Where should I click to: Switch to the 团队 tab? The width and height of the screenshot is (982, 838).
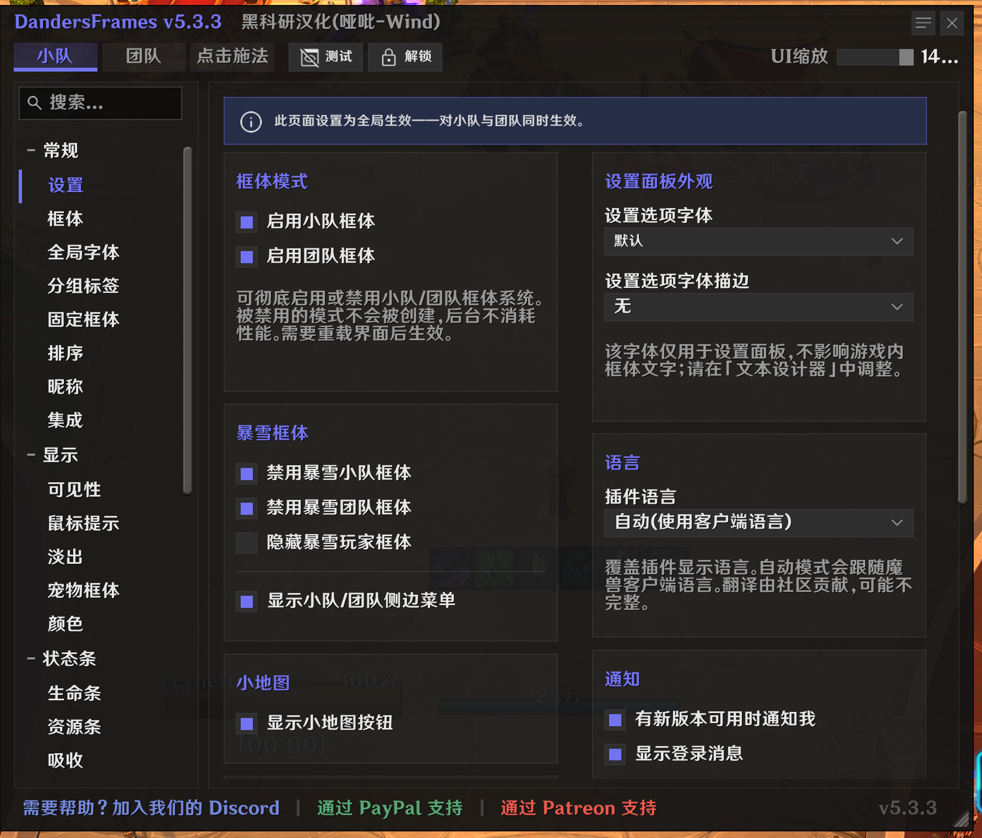[143, 57]
